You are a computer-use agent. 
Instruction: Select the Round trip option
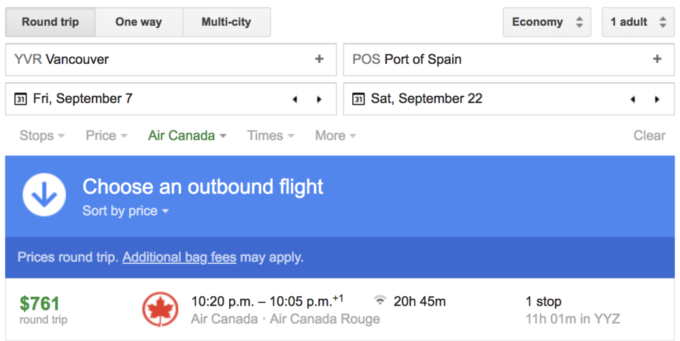pyautogui.click(x=50, y=22)
